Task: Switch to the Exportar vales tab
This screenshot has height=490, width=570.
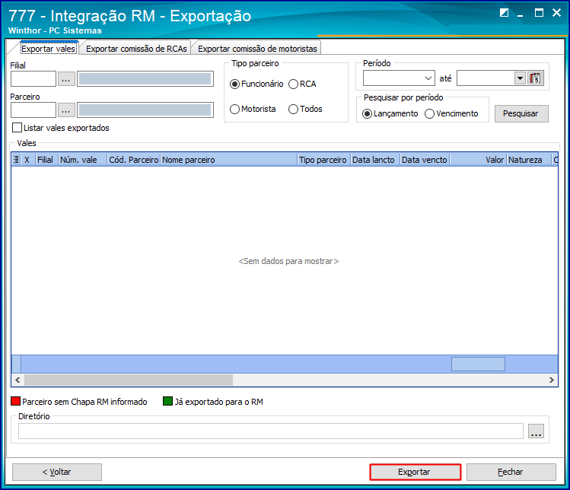Action: click(48, 49)
